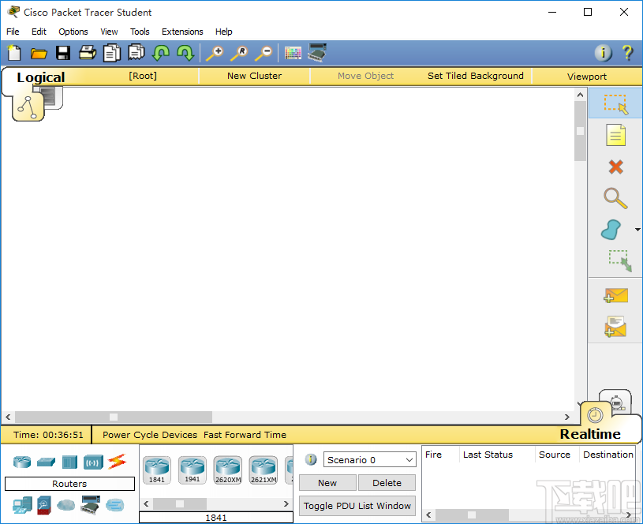Zoom out with the minus magnifier
643x524 pixels.
click(x=264, y=54)
